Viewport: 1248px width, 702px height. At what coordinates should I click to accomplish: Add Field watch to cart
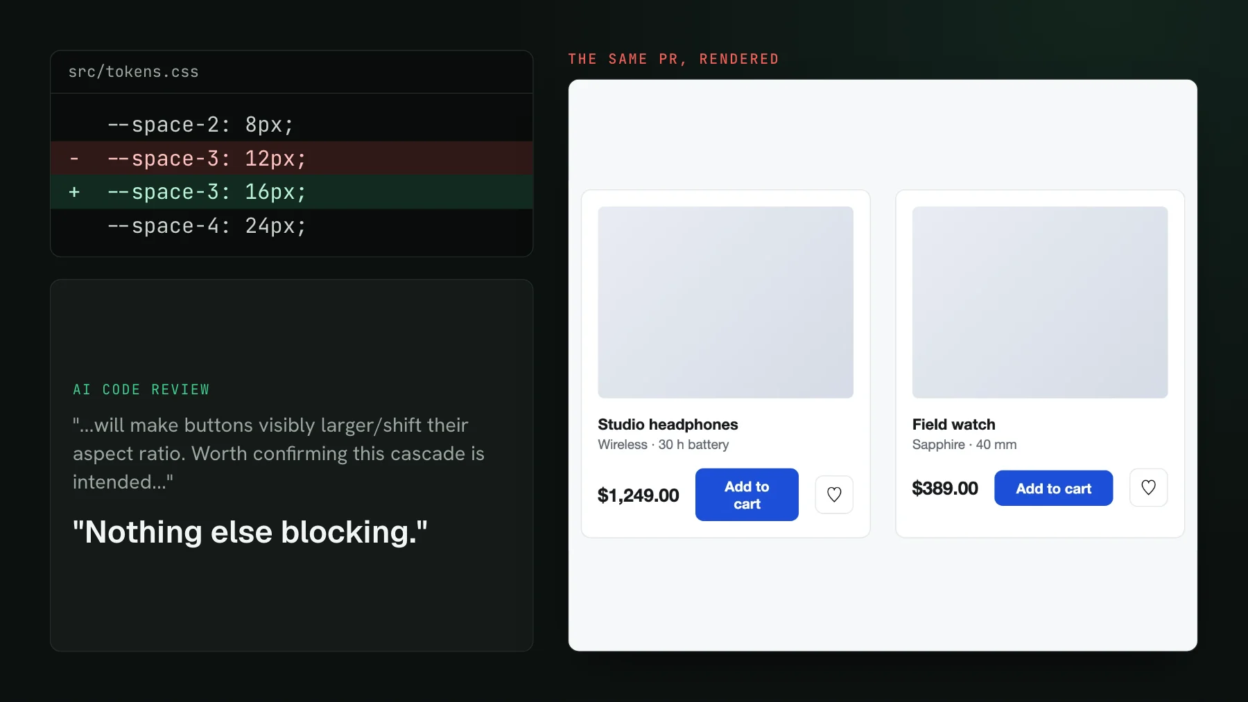pyautogui.click(x=1053, y=489)
